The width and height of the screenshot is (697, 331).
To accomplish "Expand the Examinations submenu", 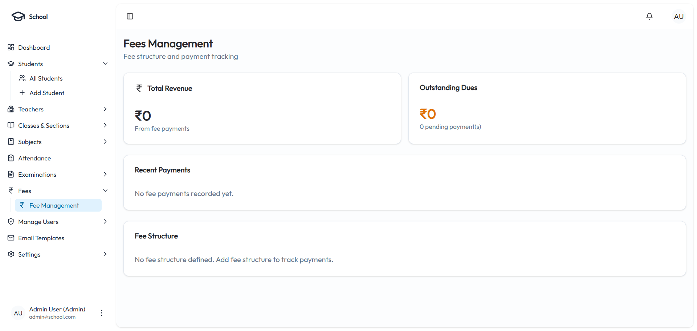I will 105,175.
